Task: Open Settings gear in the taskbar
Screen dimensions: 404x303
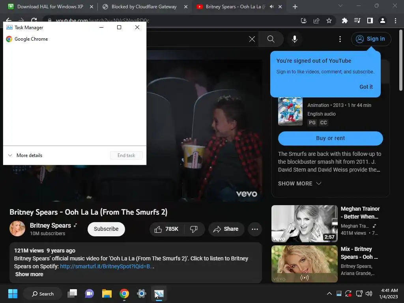Action: pyautogui.click(x=142, y=294)
